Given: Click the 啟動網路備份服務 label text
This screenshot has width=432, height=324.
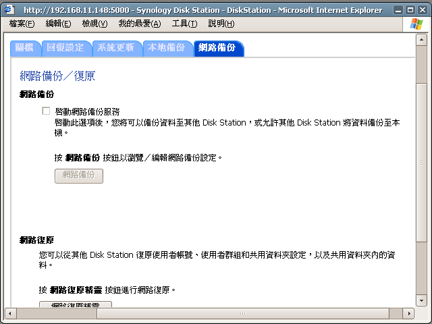Looking at the screenshot, I should pyautogui.click(x=87, y=111).
